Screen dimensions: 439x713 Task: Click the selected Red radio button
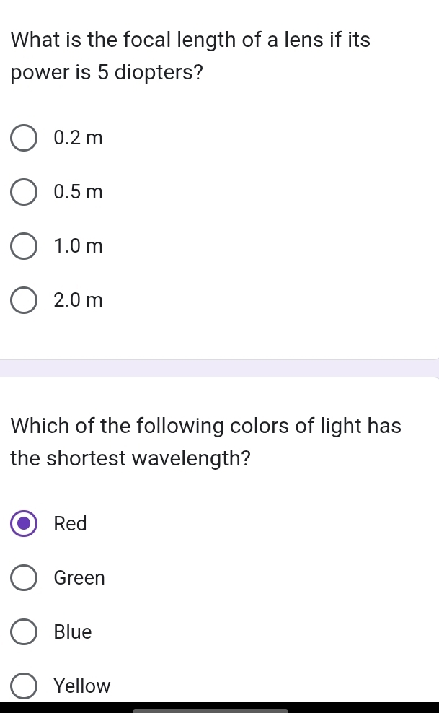tap(24, 523)
